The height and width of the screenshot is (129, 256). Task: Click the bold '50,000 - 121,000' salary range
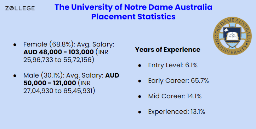pos(50,83)
